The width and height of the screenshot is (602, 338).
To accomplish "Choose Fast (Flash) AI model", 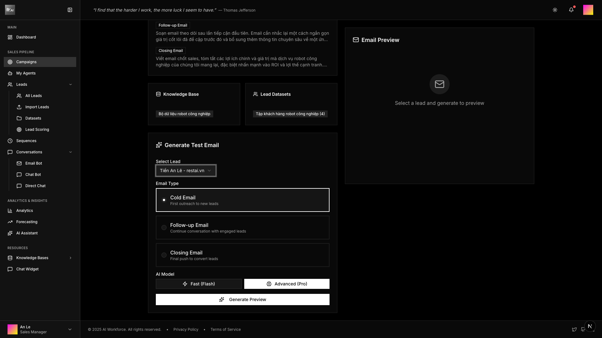I will pos(199,284).
